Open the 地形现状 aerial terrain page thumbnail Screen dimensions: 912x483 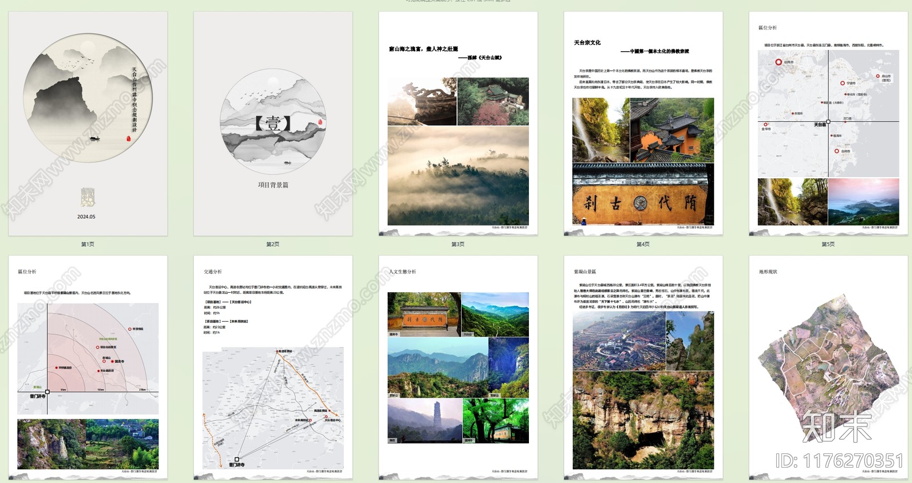(828, 367)
